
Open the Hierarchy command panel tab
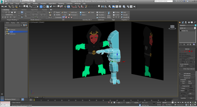(186, 23)
